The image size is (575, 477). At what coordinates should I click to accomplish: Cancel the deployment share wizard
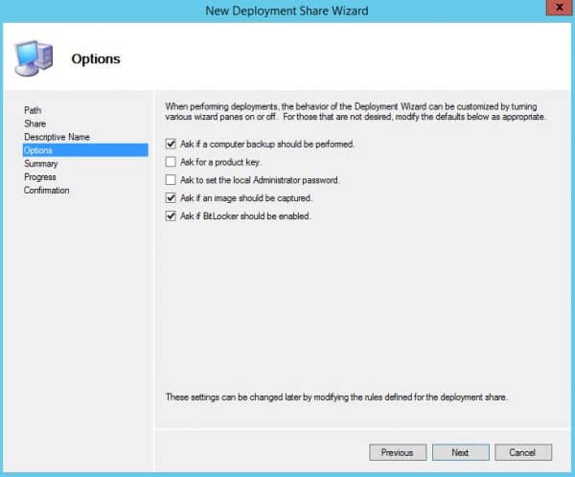tap(522, 452)
